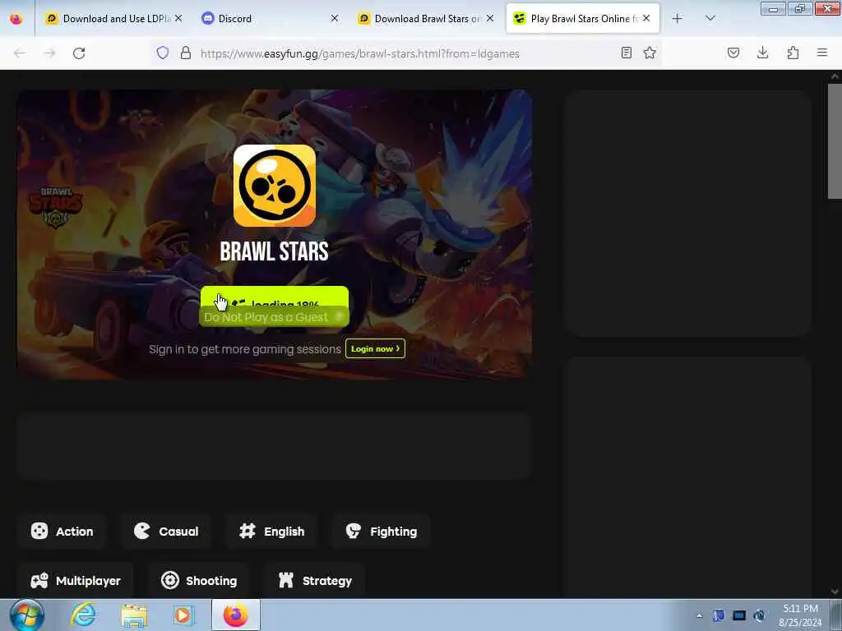Open the Windows Start menu
Screen dimensions: 842x631
click(26, 615)
